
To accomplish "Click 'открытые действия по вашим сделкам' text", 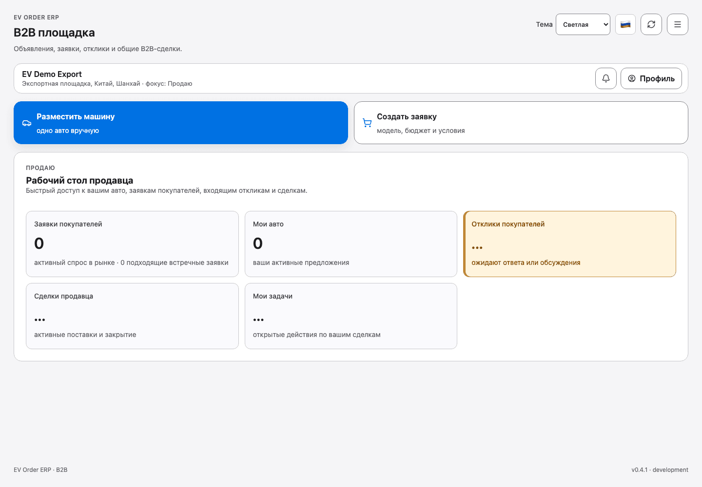I will 317,335.
